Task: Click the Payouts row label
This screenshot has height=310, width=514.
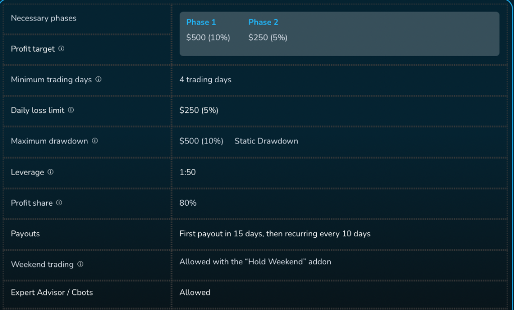Action: coord(25,234)
